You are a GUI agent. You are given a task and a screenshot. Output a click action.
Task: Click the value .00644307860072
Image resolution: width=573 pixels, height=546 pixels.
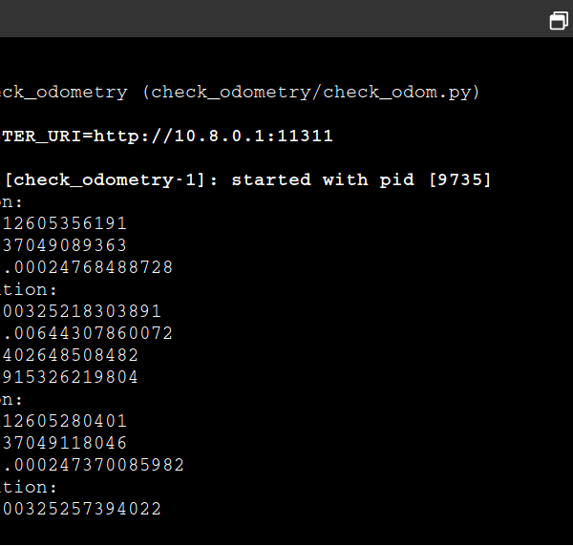coord(88,333)
